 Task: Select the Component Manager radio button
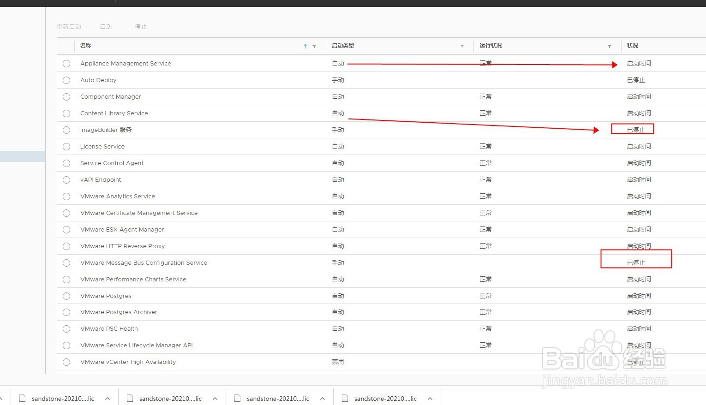point(66,97)
